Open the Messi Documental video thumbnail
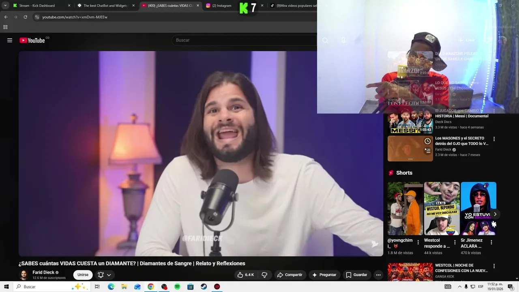This screenshot has height=292, width=519. [410, 121]
